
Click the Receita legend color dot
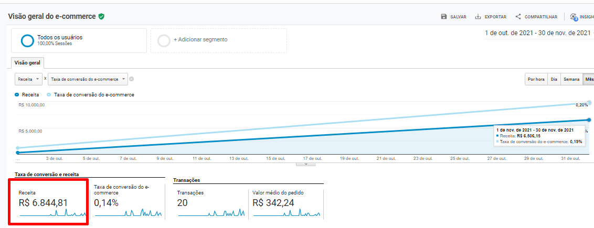[x=17, y=95]
